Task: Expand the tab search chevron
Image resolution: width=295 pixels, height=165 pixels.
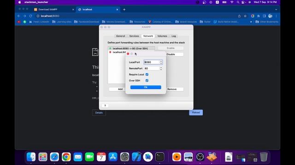Action: coord(276,10)
